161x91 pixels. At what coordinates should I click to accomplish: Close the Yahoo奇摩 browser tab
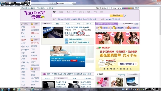[x=72, y=3]
